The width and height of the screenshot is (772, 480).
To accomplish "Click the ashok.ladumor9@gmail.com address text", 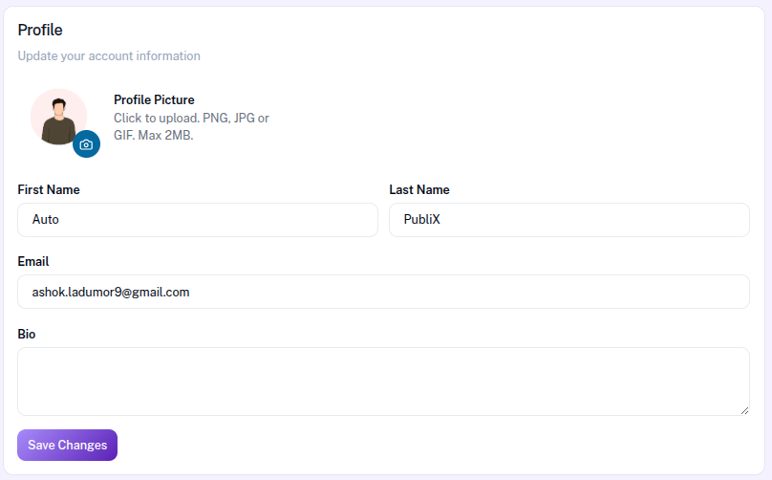I will tap(111, 292).
